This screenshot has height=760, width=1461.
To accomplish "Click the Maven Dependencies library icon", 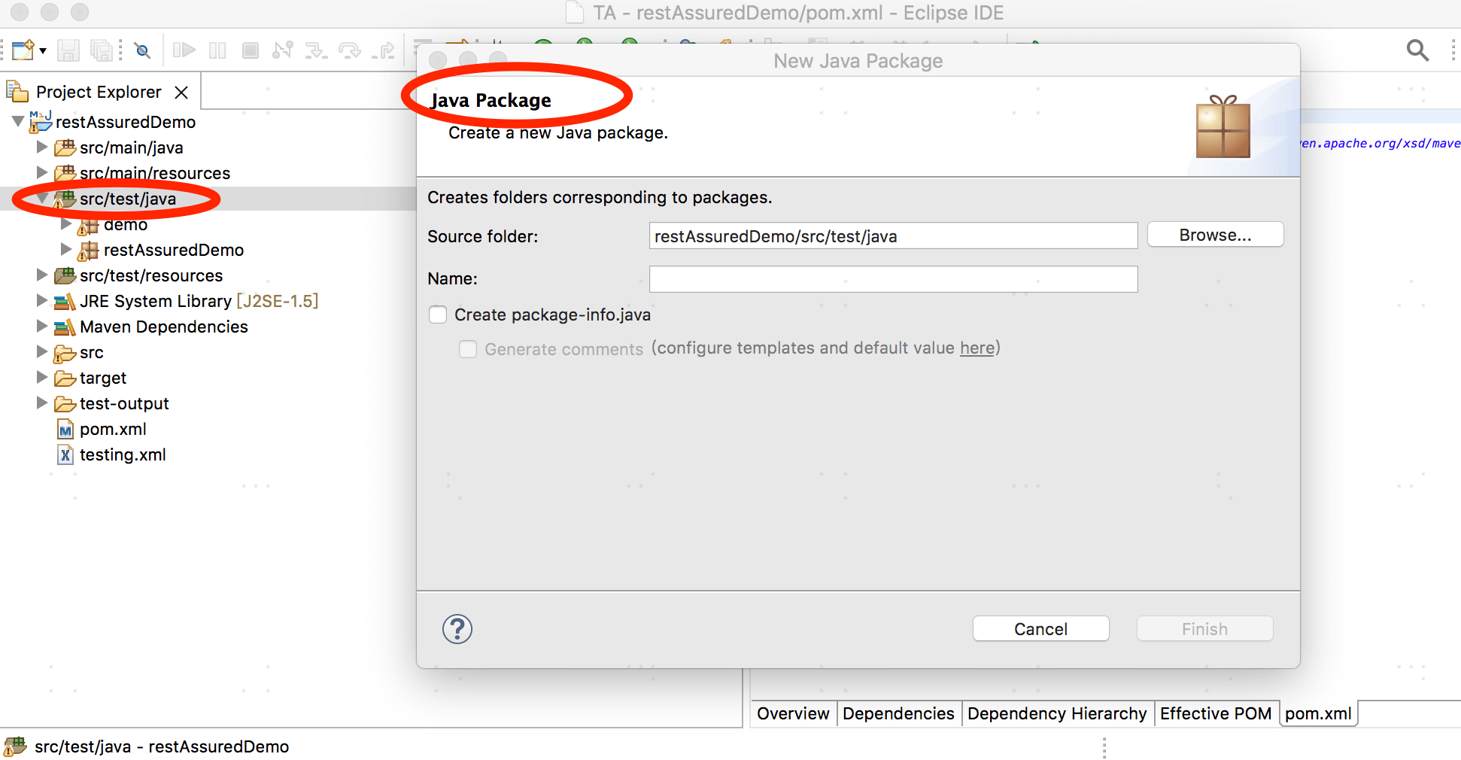I will pos(65,327).
